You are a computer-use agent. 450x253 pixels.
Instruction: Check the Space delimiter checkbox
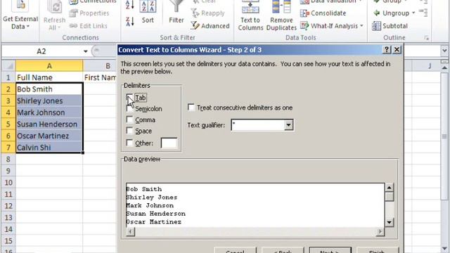click(129, 131)
